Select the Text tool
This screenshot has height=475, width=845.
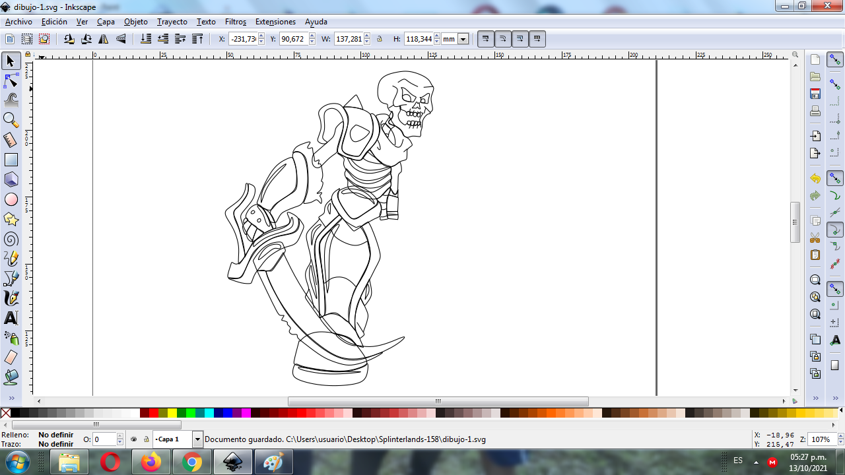11,318
